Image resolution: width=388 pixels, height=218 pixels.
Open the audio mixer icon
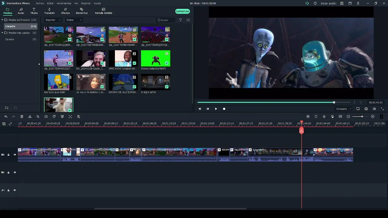pyautogui.click(x=332, y=117)
